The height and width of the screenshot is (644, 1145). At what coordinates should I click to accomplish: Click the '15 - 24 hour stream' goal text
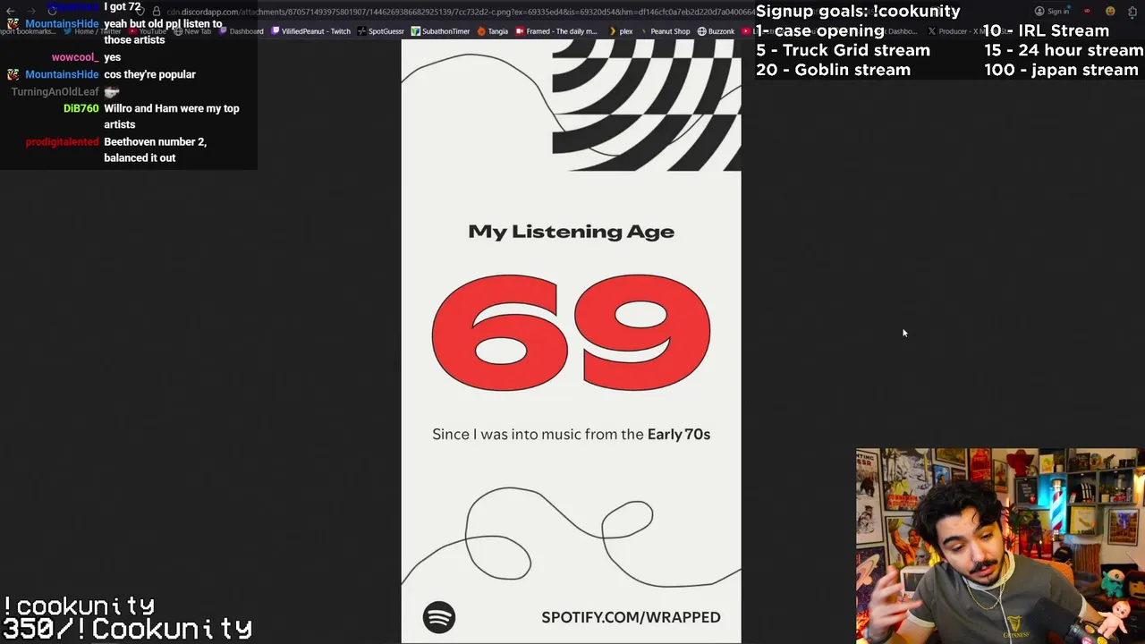click(1064, 50)
